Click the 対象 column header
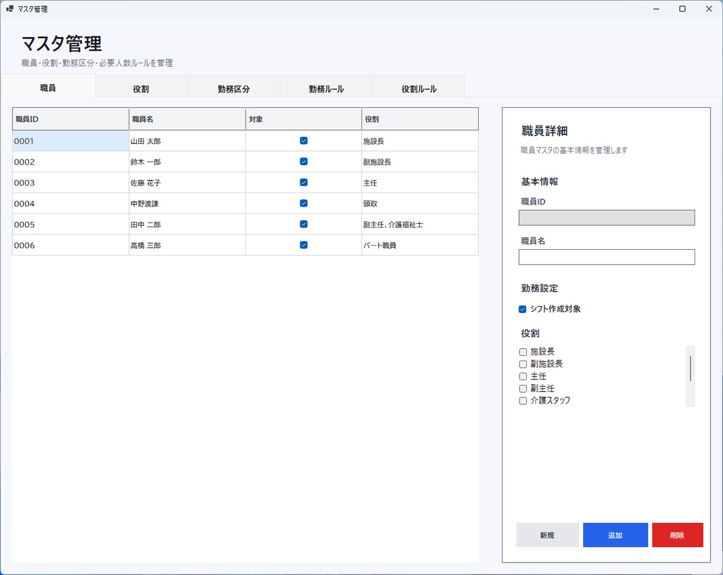 click(x=303, y=119)
